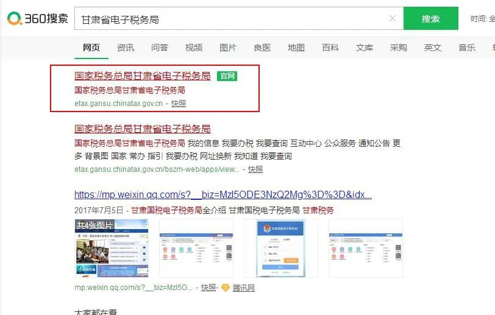This screenshot has width=495, height=315.
Task: Open the 时间 filter dropdown
Action: click(x=482, y=19)
